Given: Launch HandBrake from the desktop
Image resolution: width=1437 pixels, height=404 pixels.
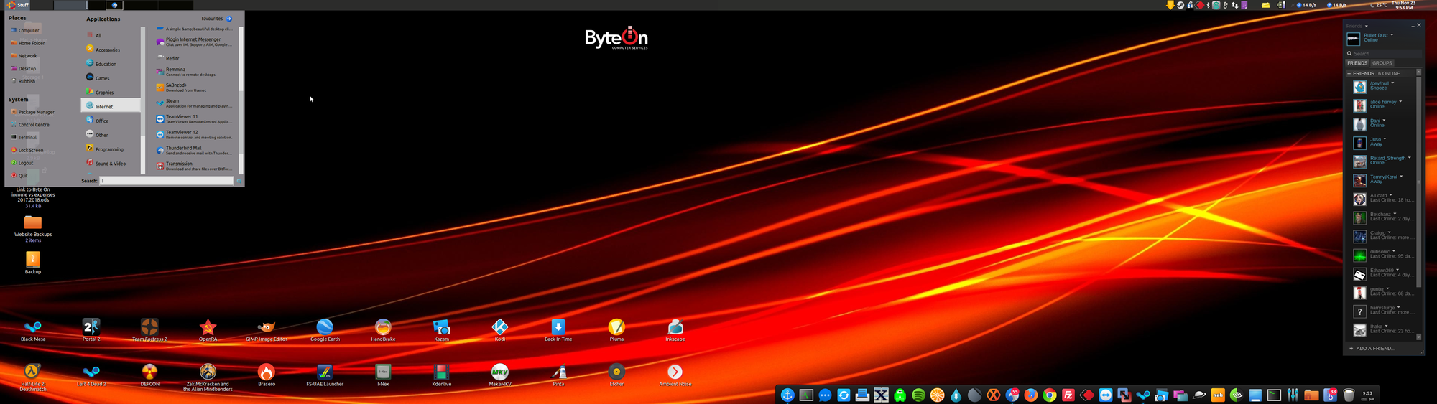Looking at the screenshot, I should [383, 328].
